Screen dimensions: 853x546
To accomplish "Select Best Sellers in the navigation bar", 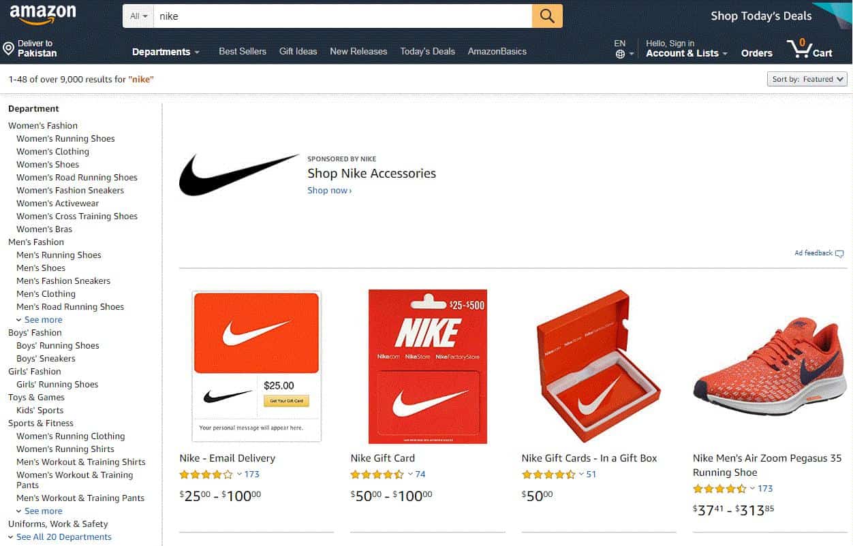I will [243, 51].
